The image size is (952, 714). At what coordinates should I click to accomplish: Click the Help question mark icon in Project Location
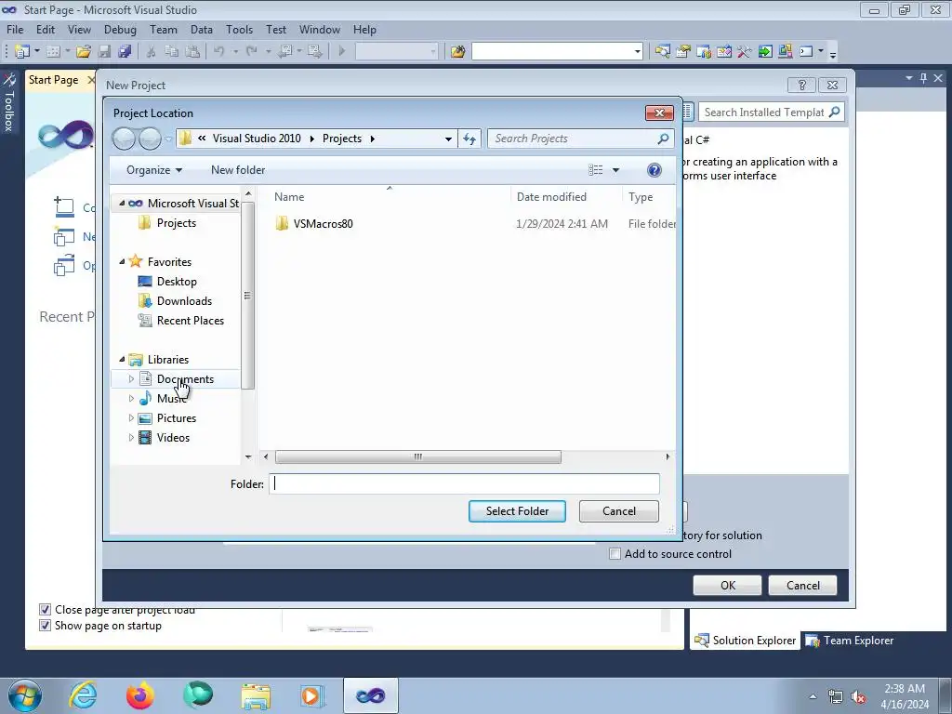pos(654,170)
